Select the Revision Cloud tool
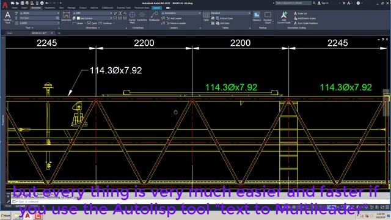The width and height of the screenshot is (391, 220). click(x=268, y=18)
